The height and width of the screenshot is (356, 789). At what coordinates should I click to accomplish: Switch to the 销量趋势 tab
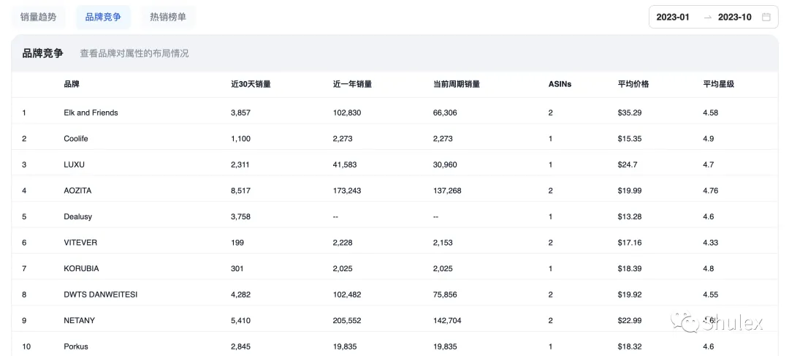pyautogui.click(x=38, y=17)
